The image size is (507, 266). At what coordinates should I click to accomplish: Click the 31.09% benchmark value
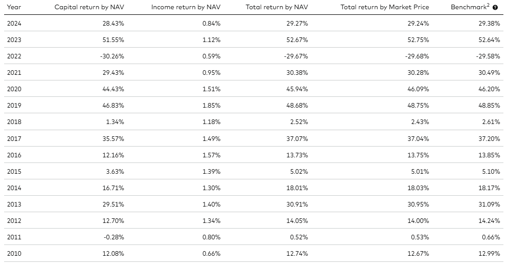(490, 204)
